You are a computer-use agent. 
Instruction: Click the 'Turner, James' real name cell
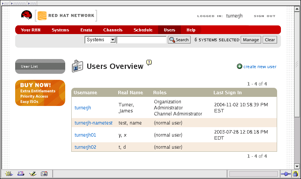click(126, 108)
